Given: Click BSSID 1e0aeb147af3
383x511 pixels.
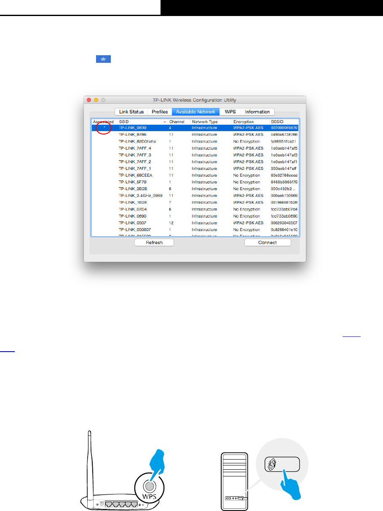Looking at the screenshot, I should (284, 155).
